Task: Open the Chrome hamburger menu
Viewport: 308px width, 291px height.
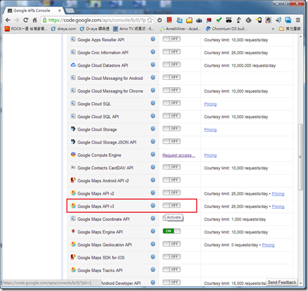Action: coord(298,20)
